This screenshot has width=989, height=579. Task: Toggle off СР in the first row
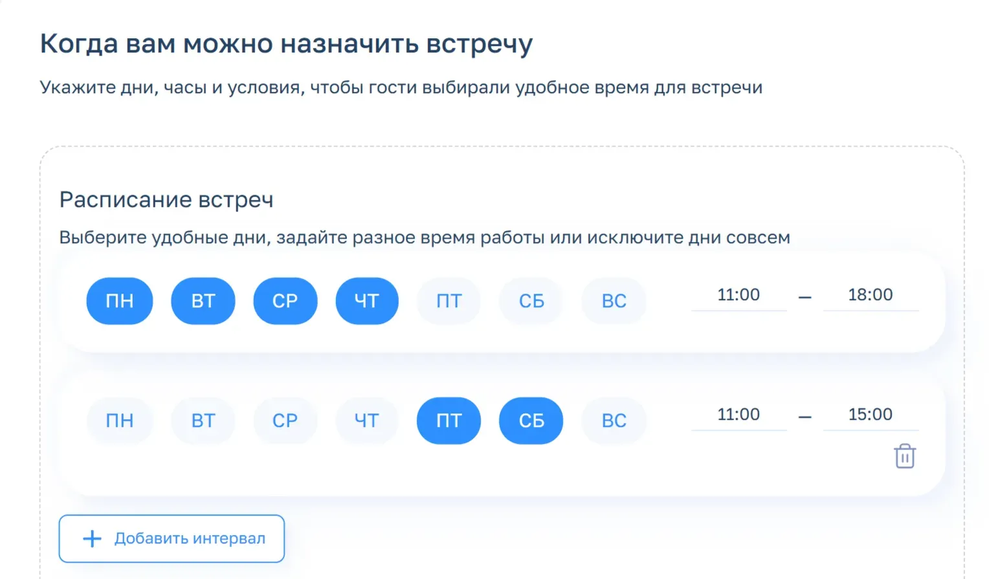tap(285, 301)
